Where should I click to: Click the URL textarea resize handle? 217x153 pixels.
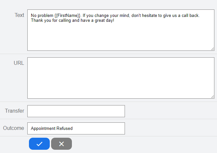[x=212, y=97]
